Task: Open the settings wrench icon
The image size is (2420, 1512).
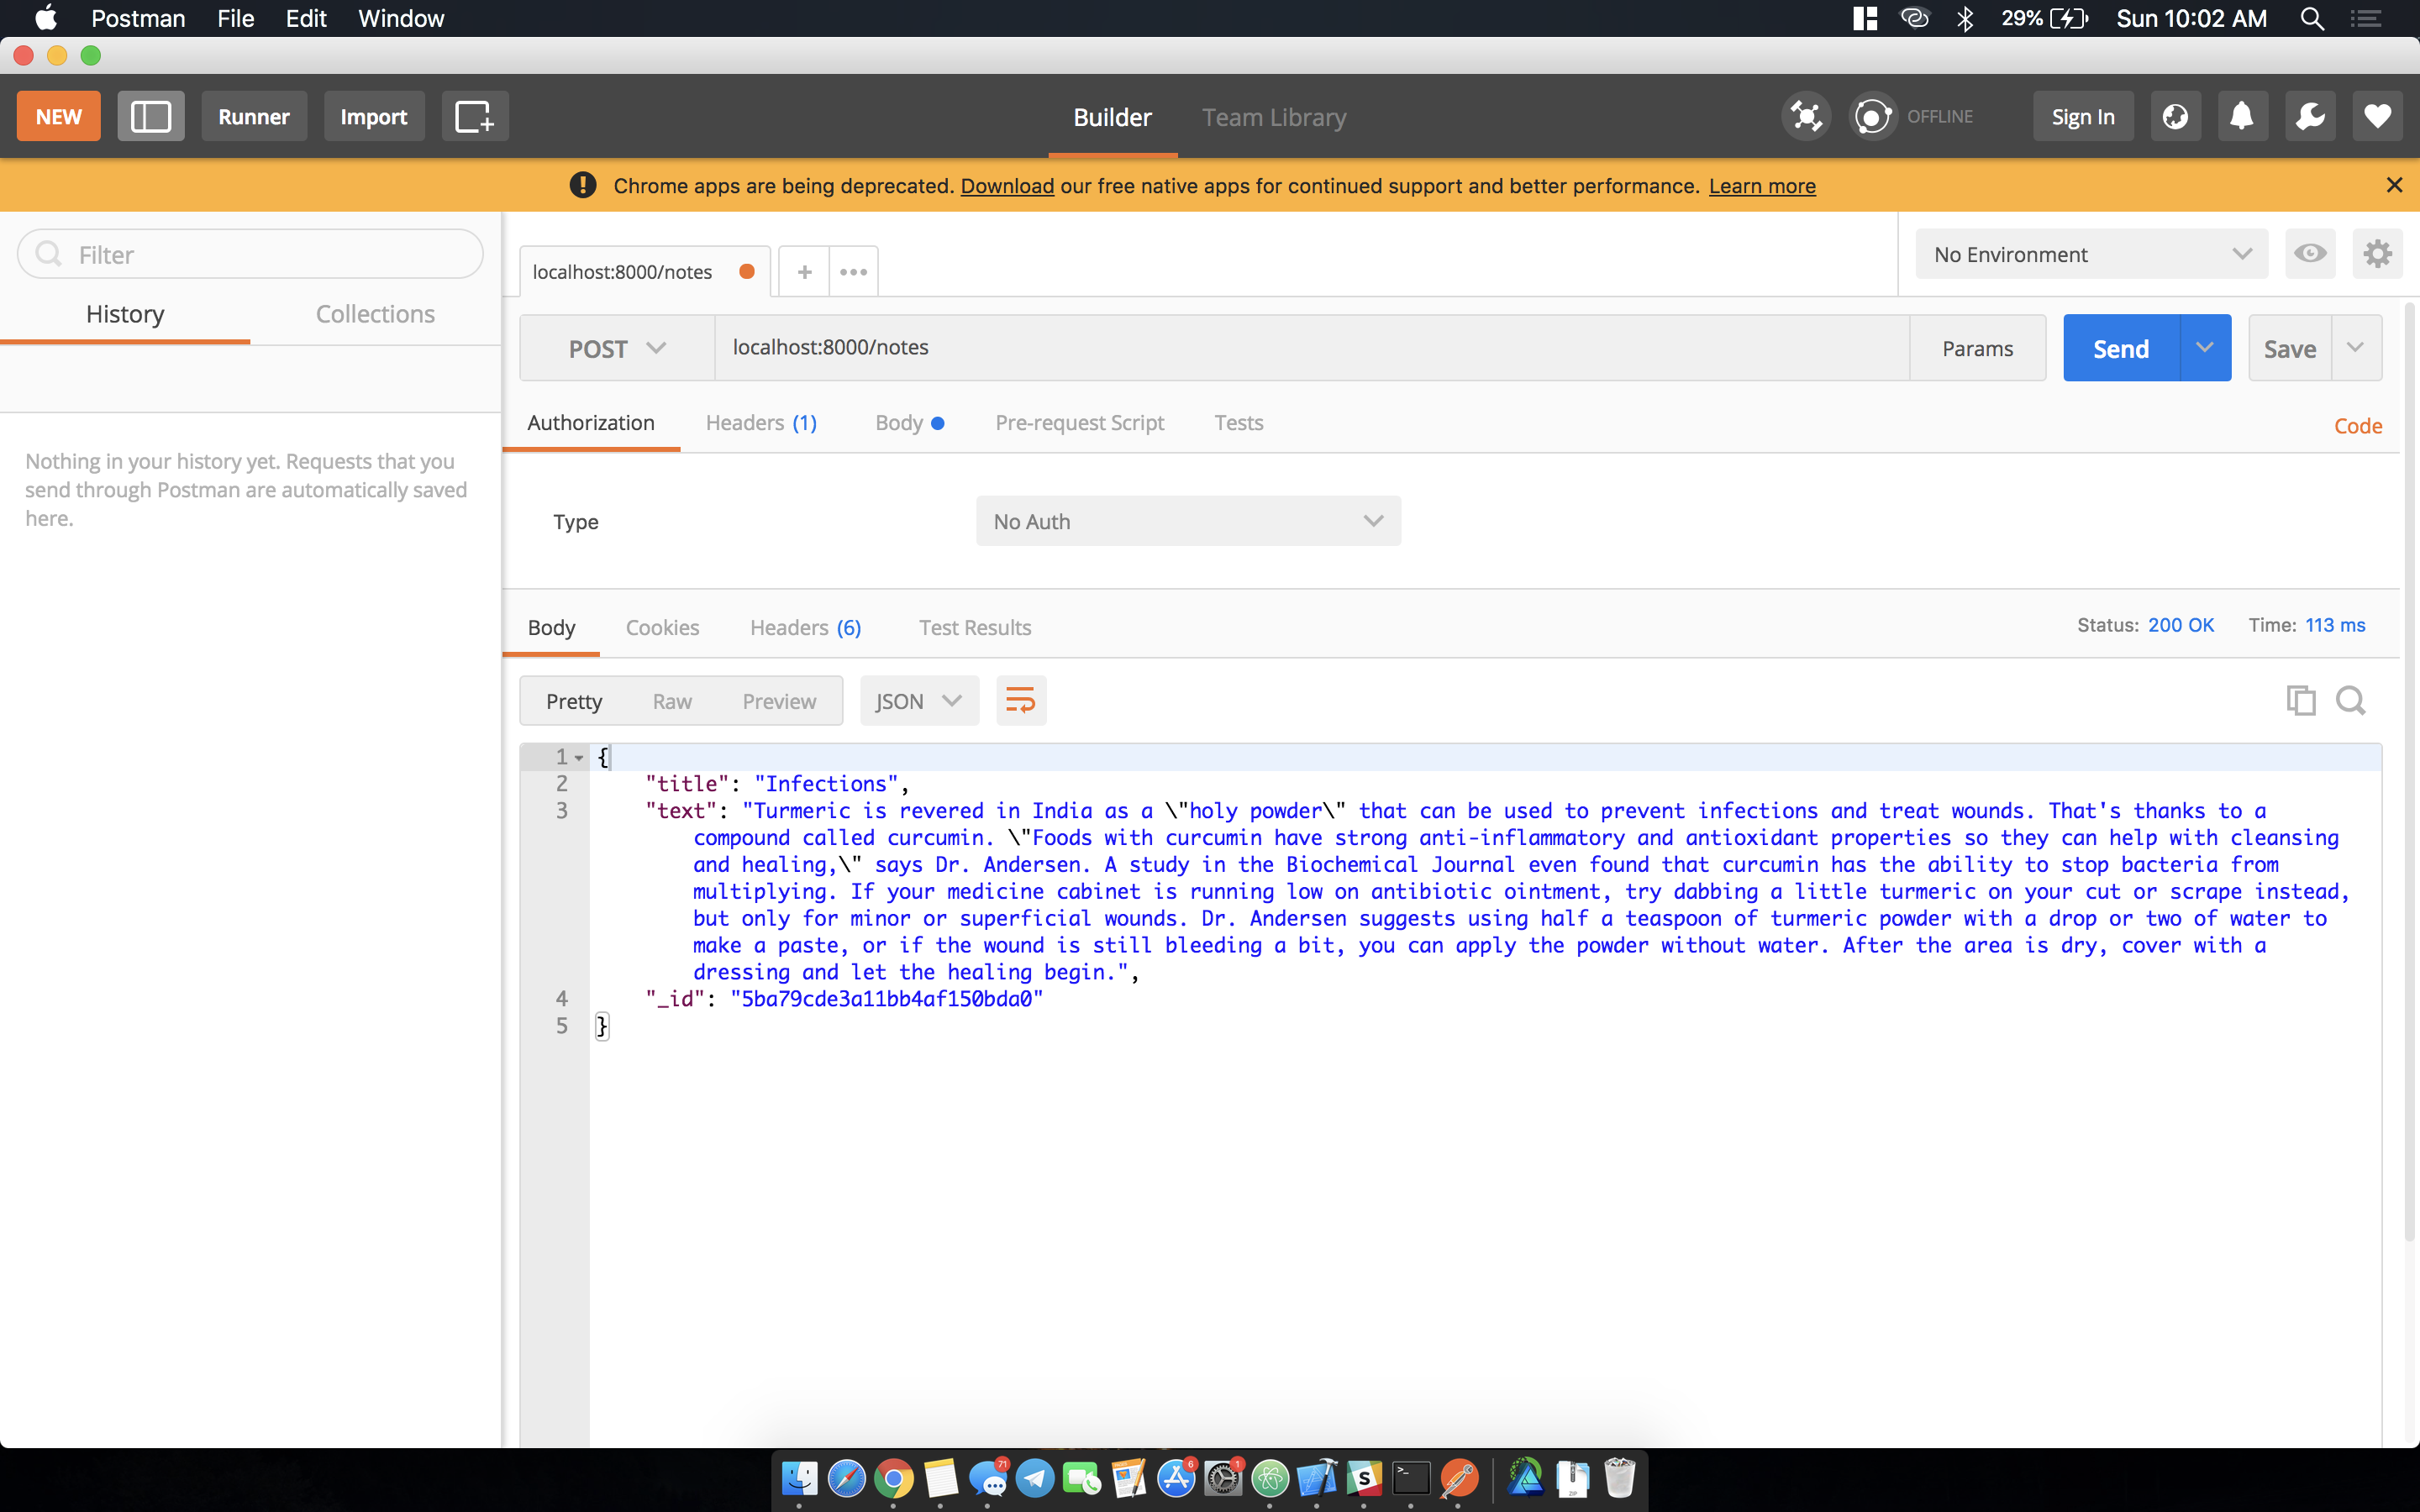Action: coord(2310,116)
